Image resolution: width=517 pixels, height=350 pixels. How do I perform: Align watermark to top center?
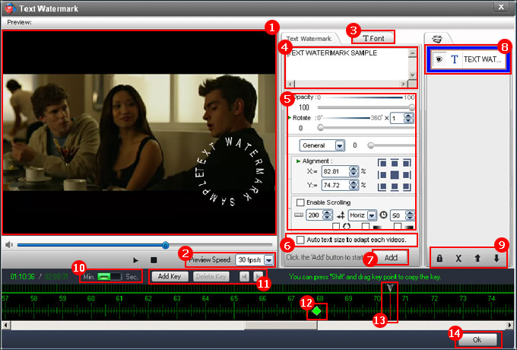point(395,163)
